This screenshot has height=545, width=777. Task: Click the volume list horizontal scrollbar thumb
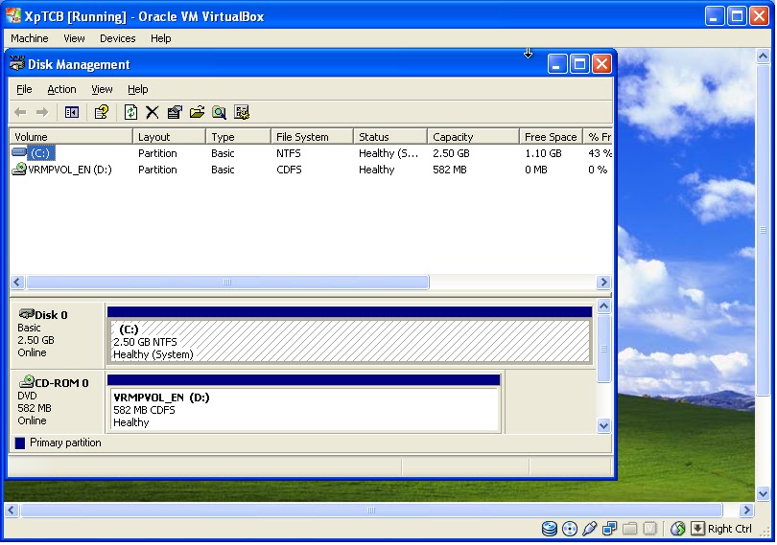[x=227, y=283]
